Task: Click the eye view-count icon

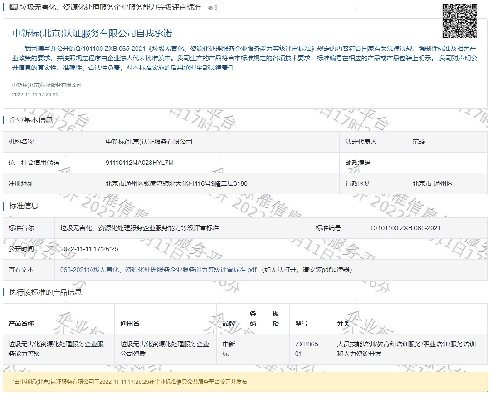Action: pos(210,8)
